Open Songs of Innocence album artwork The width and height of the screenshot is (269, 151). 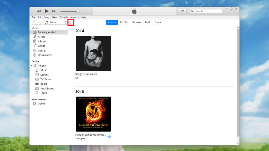93,53
